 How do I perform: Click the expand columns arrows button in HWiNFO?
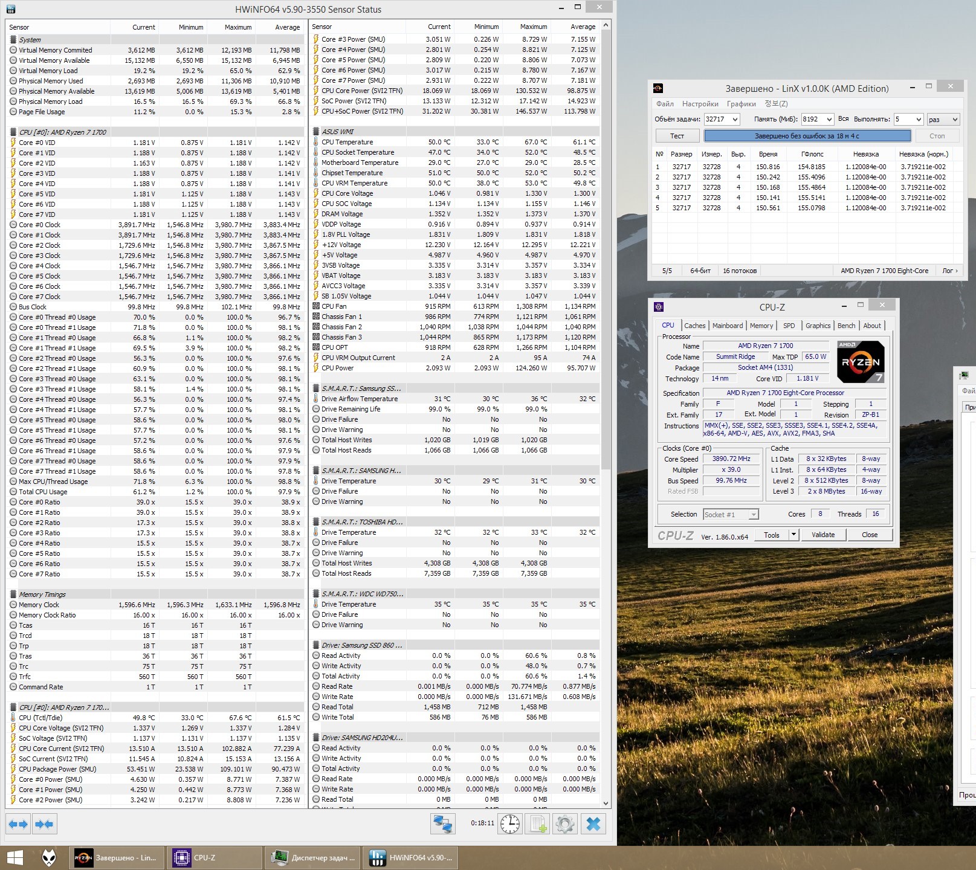tap(18, 823)
